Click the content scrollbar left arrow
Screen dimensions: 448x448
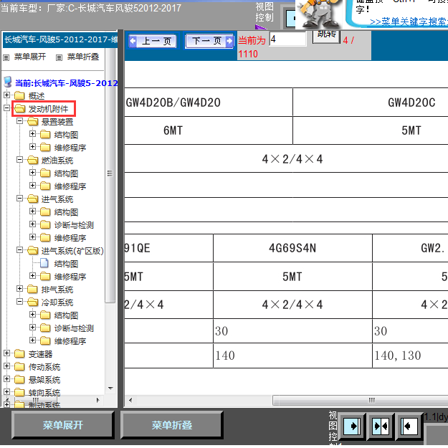130,400
